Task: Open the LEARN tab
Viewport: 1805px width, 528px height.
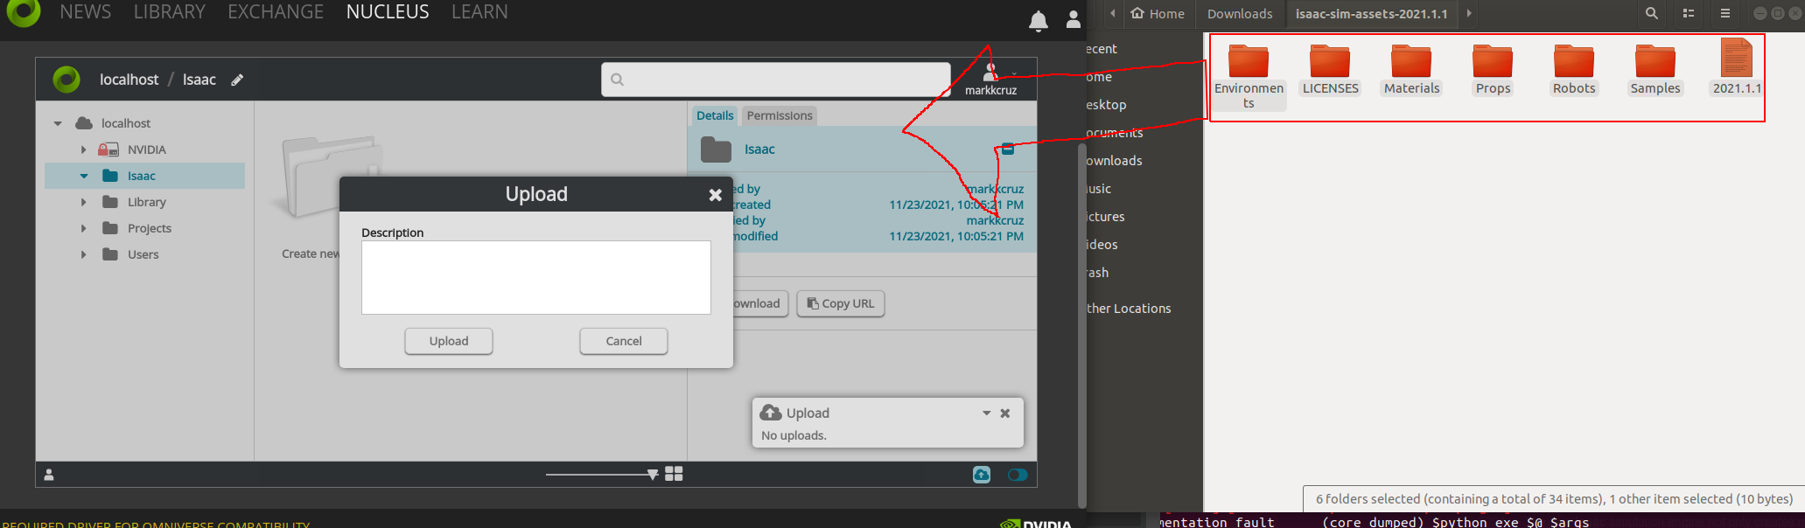Action: click(479, 12)
